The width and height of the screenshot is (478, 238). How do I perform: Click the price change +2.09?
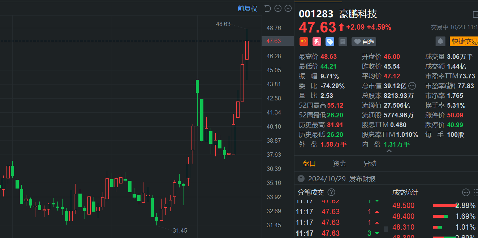tap(355, 27)
